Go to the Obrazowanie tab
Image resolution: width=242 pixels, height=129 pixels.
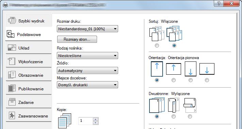pyautogui.click(x=29, y=75)
